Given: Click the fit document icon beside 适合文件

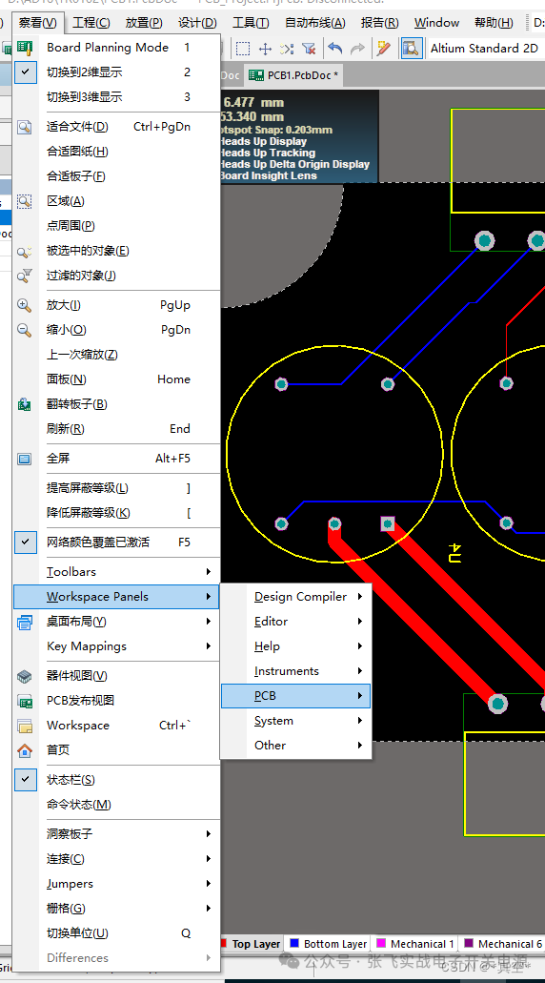Looking at the screenshot, I should point(25,127).
